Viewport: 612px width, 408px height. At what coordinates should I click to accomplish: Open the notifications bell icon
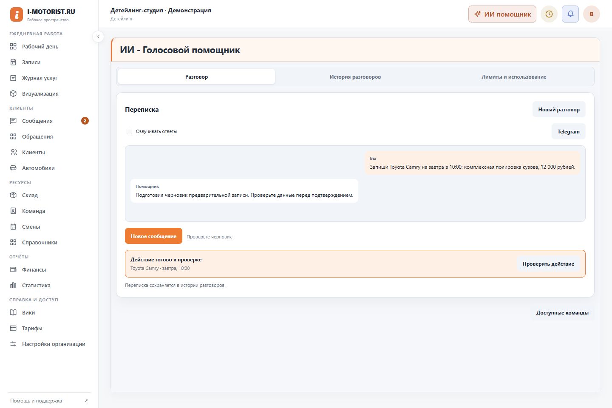pos(570,14)
